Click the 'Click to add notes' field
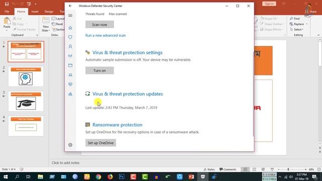 (x=65, y=162)
